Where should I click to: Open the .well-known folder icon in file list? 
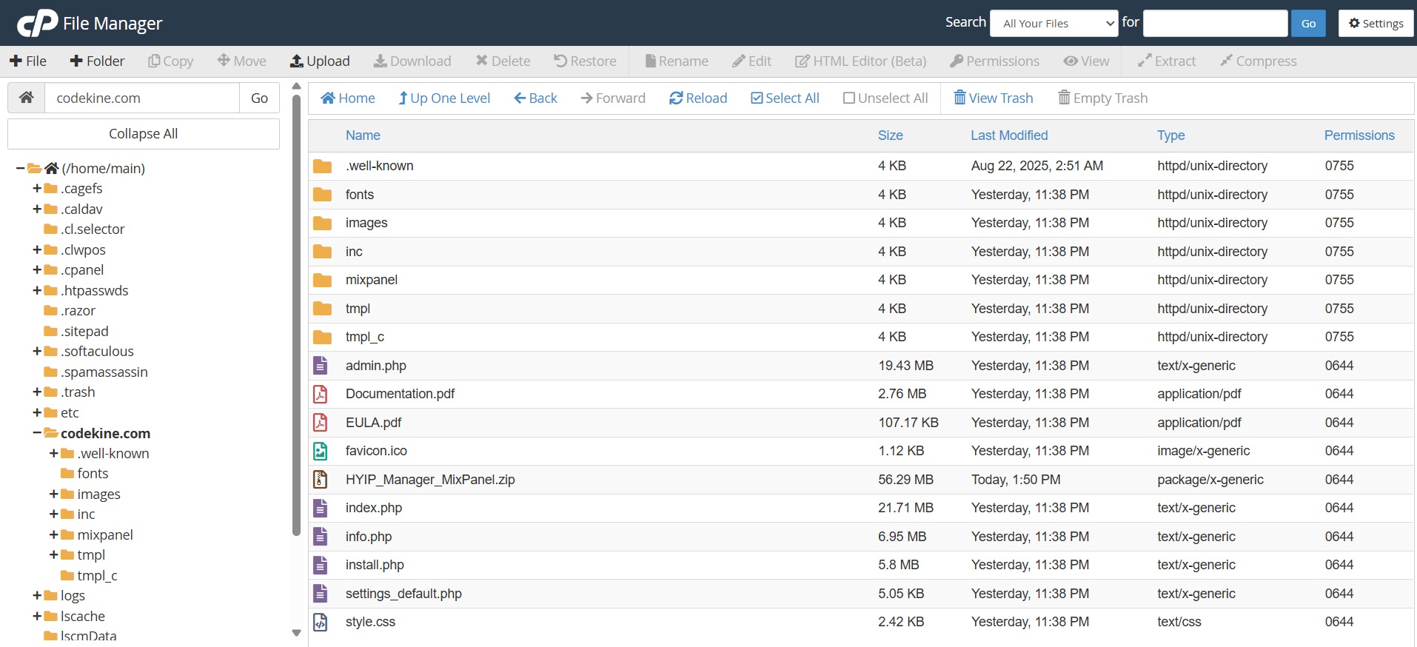tap(322, 166)
